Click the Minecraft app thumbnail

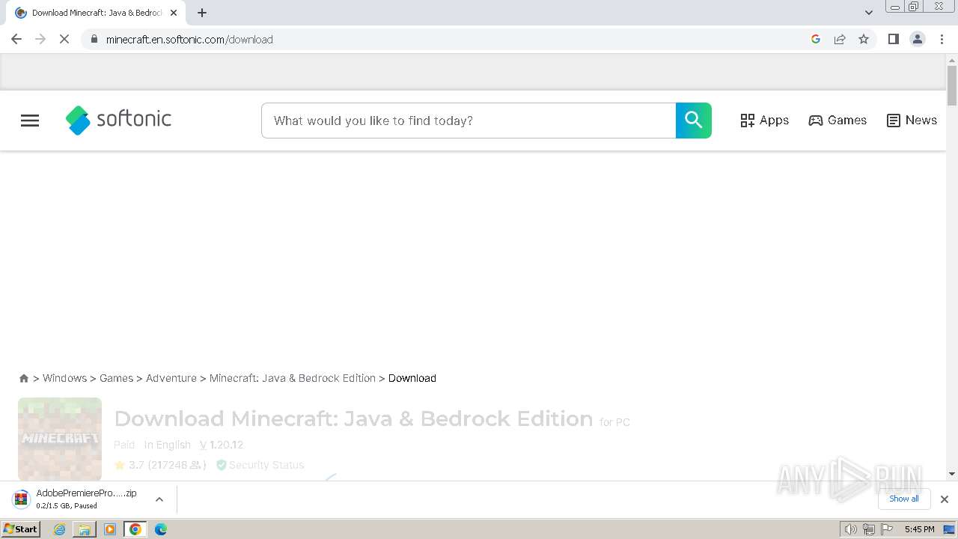[x=60, y=439]
